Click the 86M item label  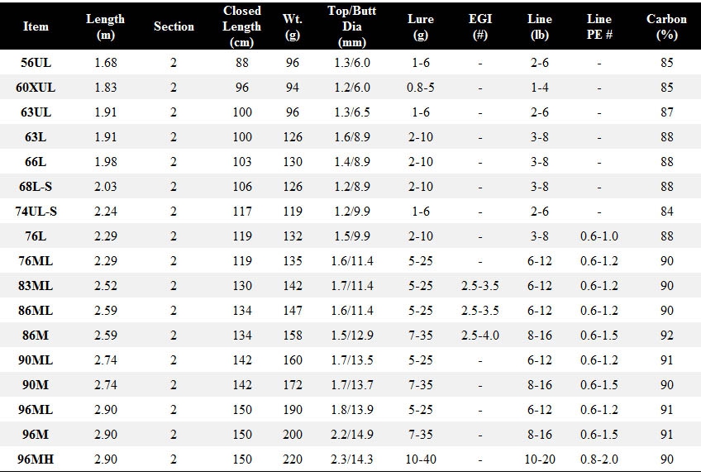[36, 336]
